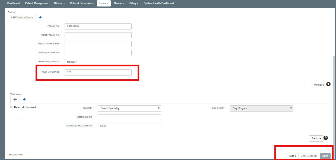Viewport: 336px width, 160px height.
Task: Open the Patient Management page
Action: click(x=37, y=3)
